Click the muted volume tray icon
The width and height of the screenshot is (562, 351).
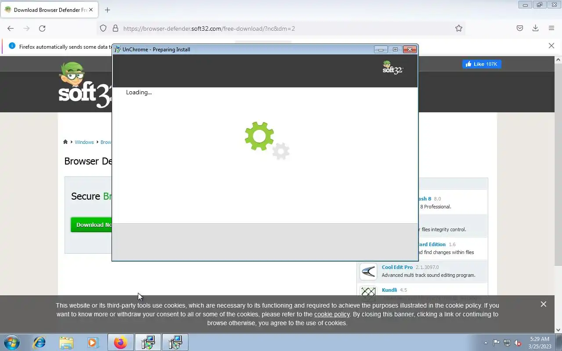tap(518, 343)
